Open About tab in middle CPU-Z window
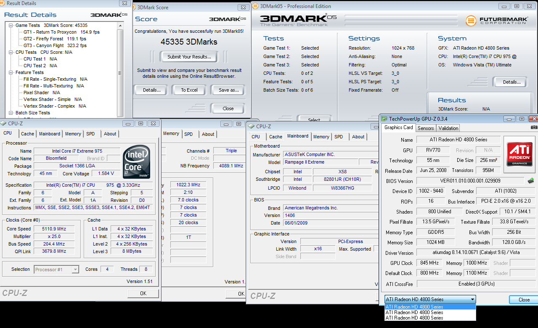 pyautogui.click(x=208, y=134)
